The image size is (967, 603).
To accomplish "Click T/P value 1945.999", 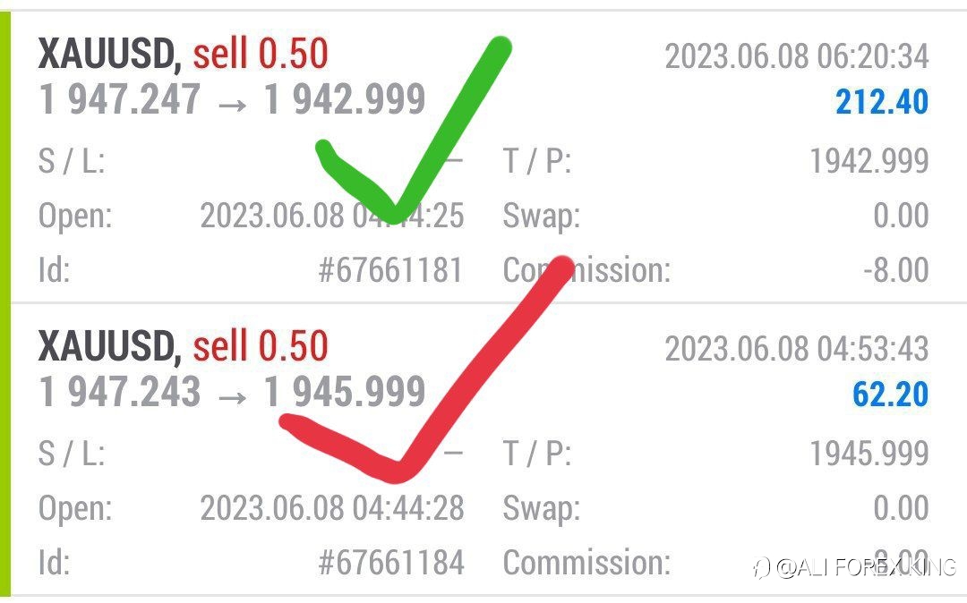I will tap(869, 454).
